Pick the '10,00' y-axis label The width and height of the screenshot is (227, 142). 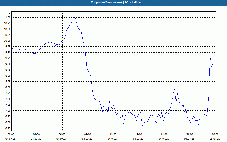click(8, 41)
